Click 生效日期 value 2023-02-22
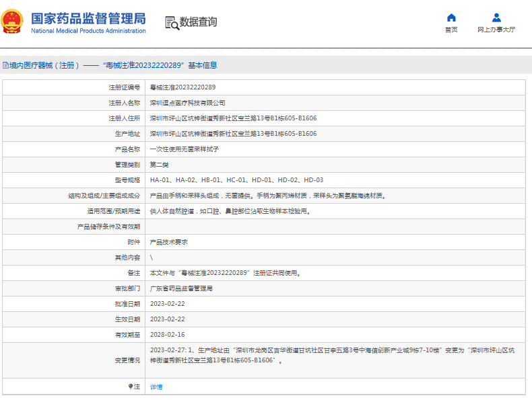The width and height of the screenshot is (532, 400). pos(168,319)
